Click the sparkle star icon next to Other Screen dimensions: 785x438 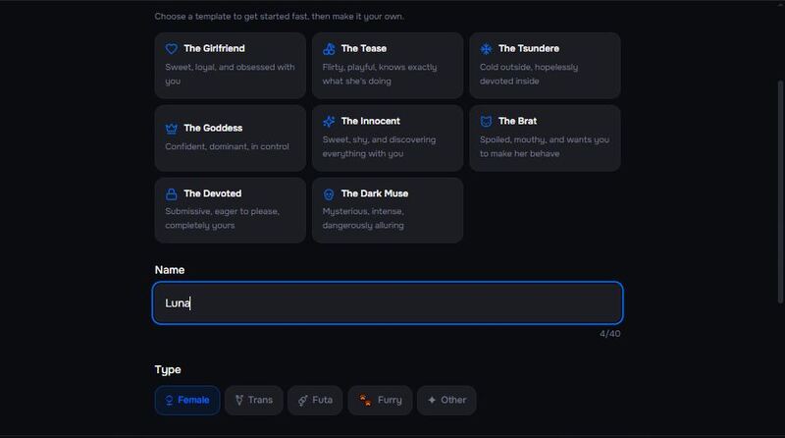tap(432, 400)
